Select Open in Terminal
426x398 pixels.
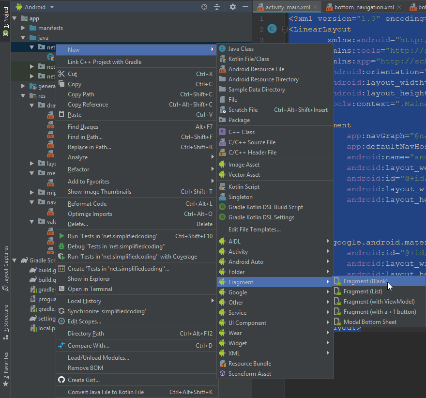[x=137, y=289]
